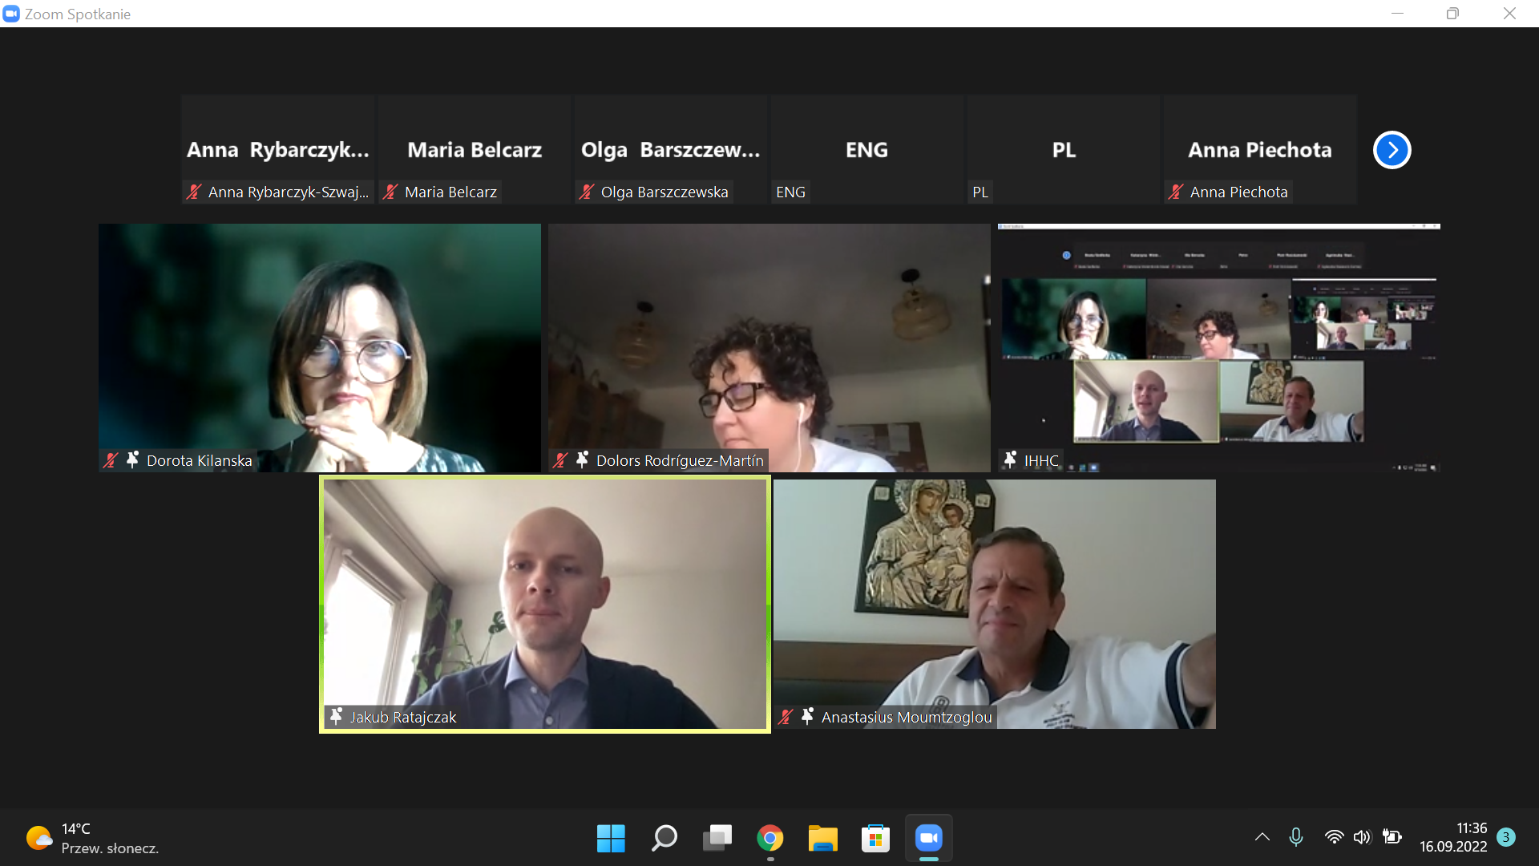Click the Maria Belcarz participant thumbnail

[x=474, y=150]
